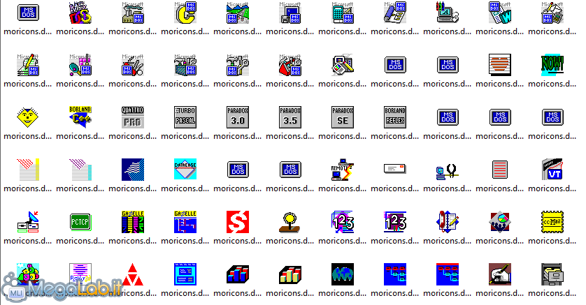Image resolution: width=586 pixels, height=305 pixels.
Task: Select the navy icon with white wavy stripes
Action: pyautogui.click(x=133, y=170)
